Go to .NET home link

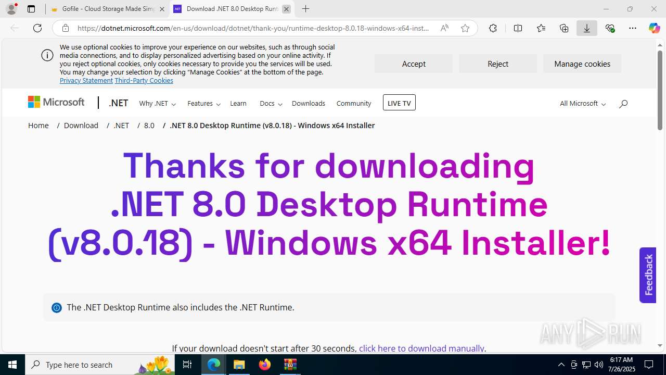[x=118, y=103]
